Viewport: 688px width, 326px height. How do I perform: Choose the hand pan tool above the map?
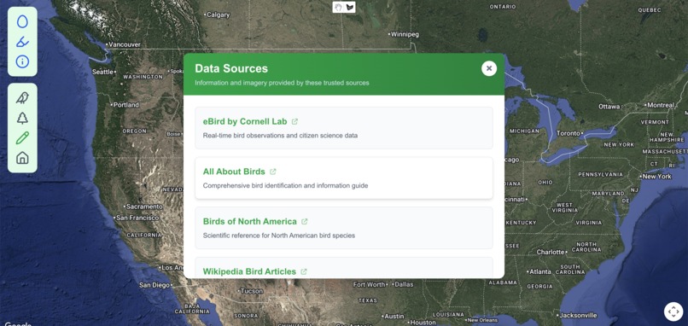point(338,7)
